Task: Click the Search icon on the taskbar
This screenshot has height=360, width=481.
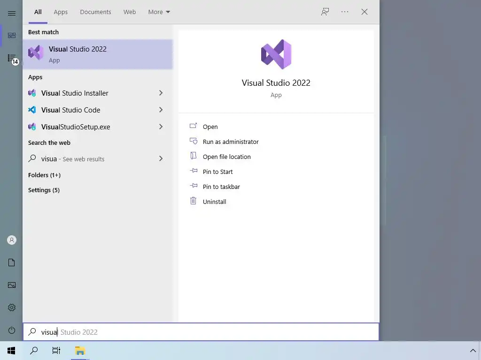Action: (x=34, y=351)
